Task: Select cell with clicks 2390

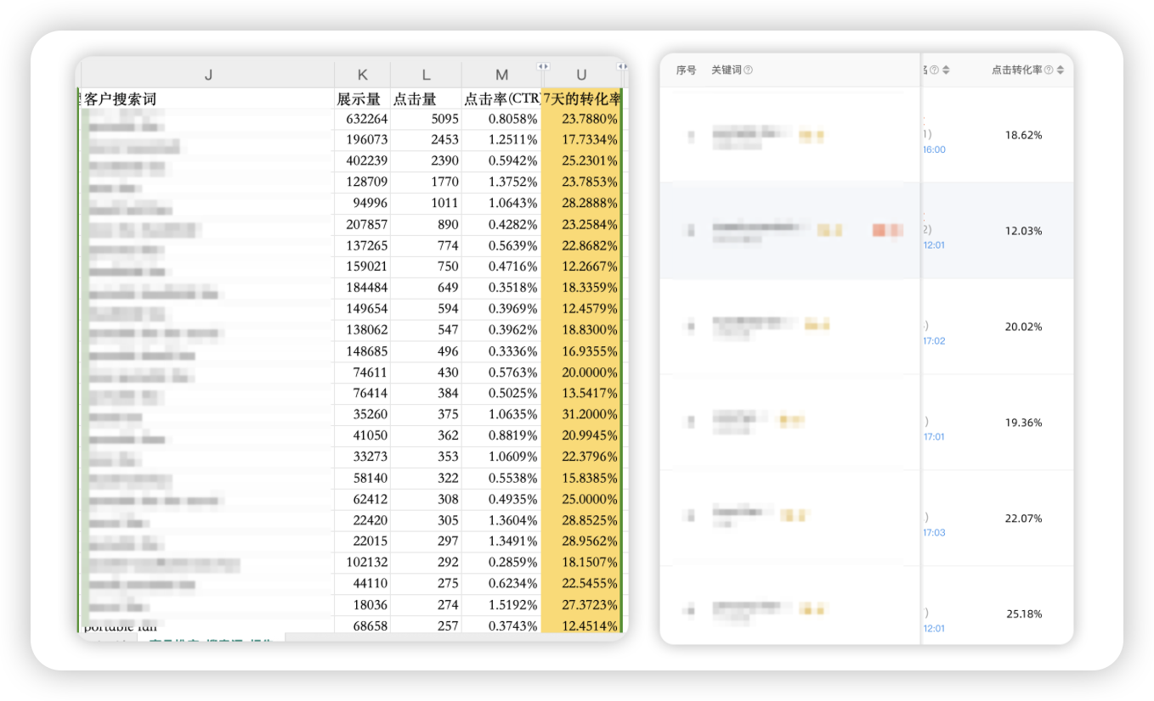Action: [x=426, y=161]
